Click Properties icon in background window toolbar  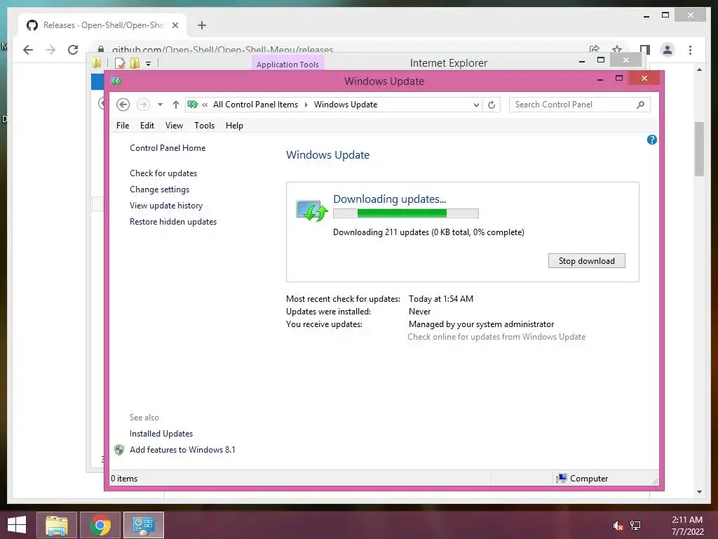coord(119,63)
